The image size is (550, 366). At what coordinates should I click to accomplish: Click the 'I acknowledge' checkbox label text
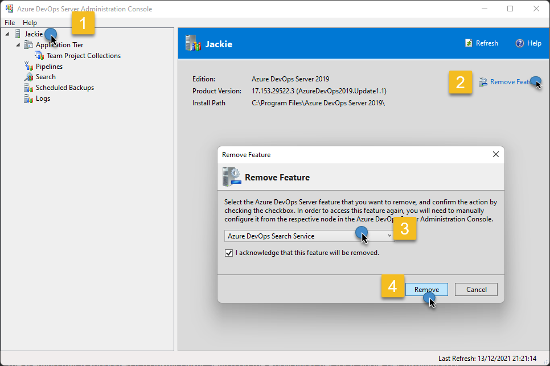(307, 253)
